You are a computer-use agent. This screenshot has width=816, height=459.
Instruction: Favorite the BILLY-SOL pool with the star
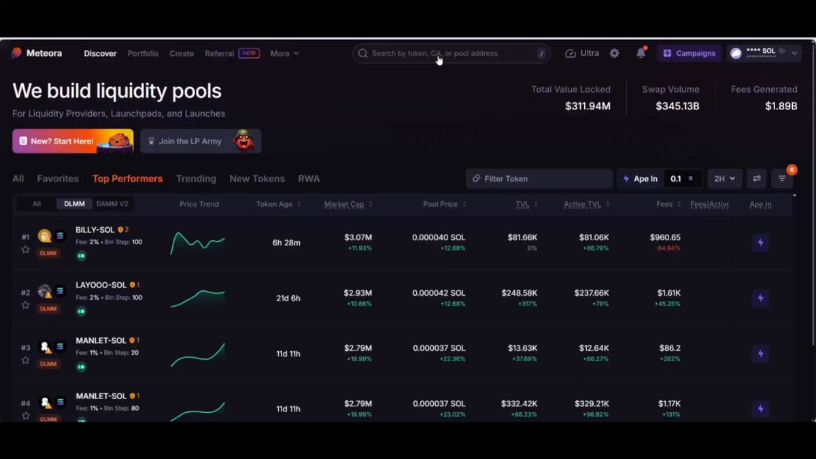point(26,250)
